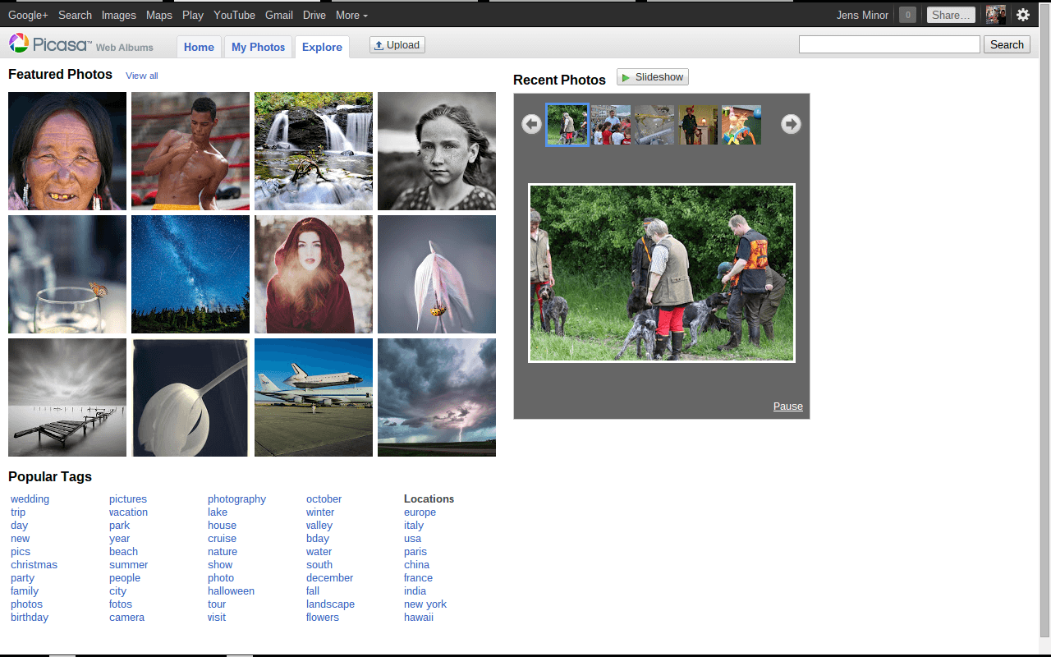Image resolution: width=1051 pixels, height=657 pixels.
Task: Click the notifications counter box
Action: pos(907,15)
